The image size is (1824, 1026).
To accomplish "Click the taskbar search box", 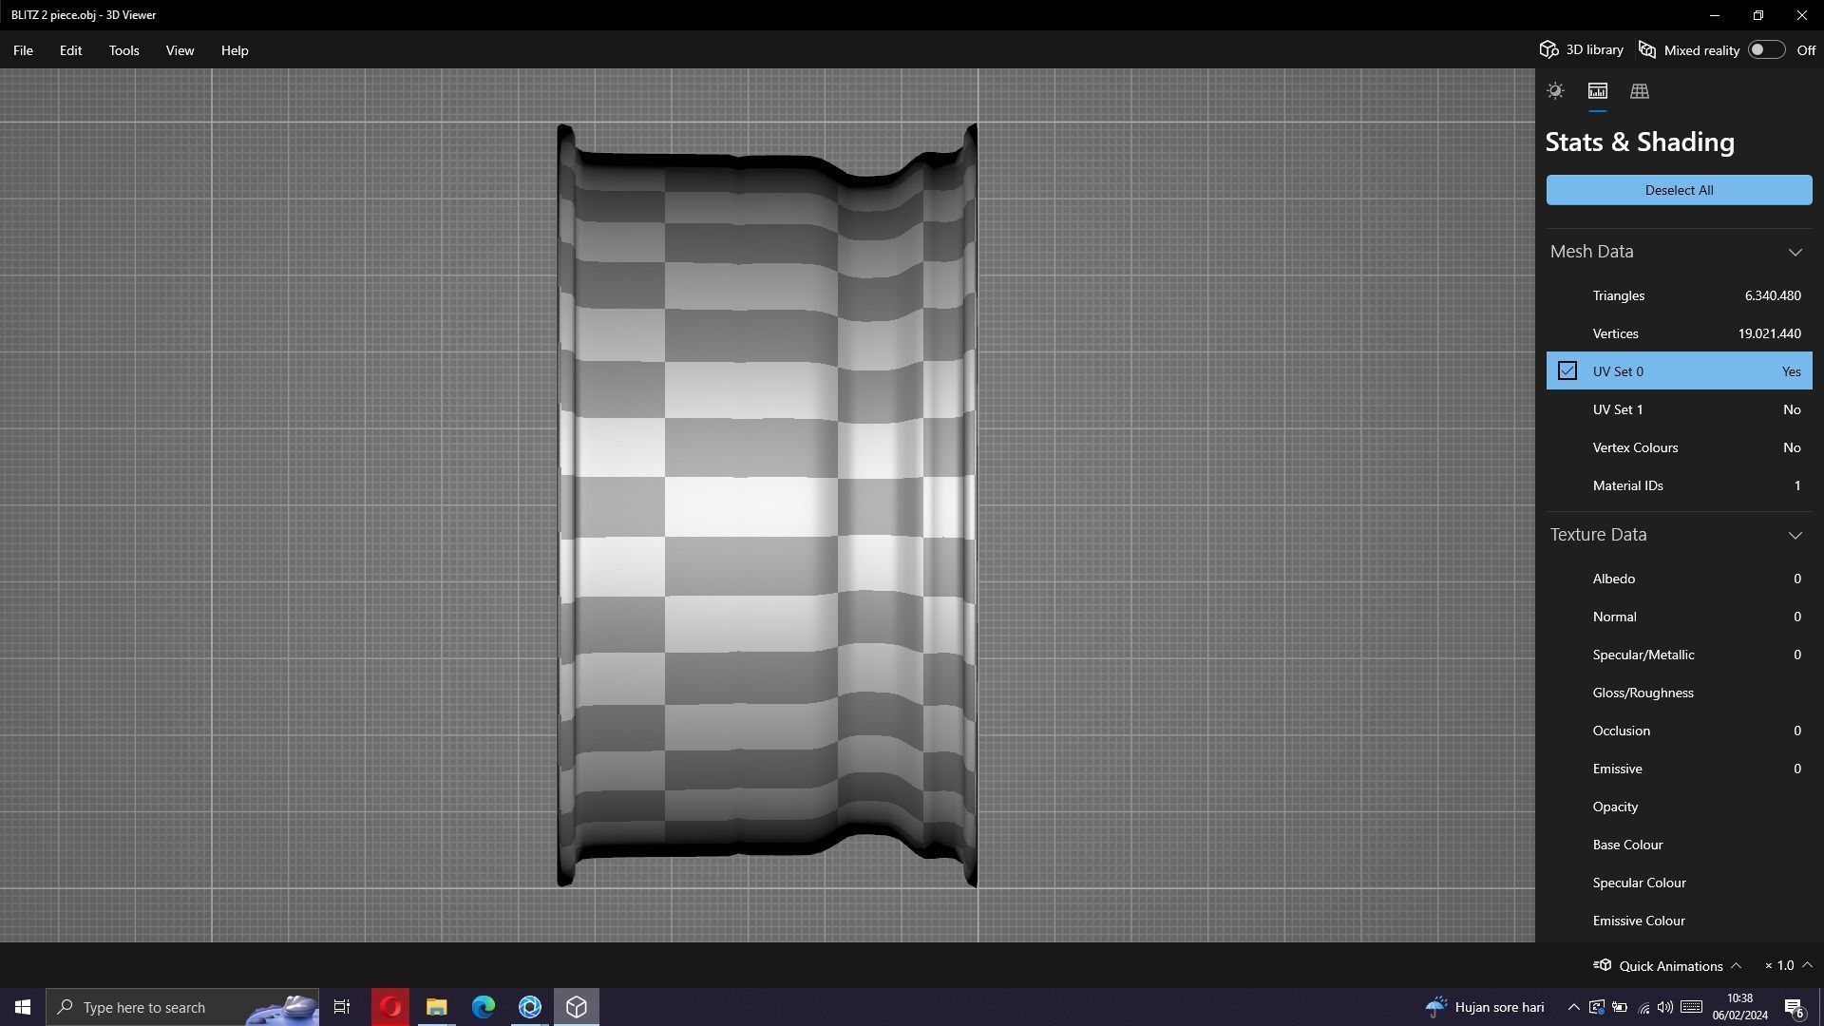I will tap(182, 1007).
